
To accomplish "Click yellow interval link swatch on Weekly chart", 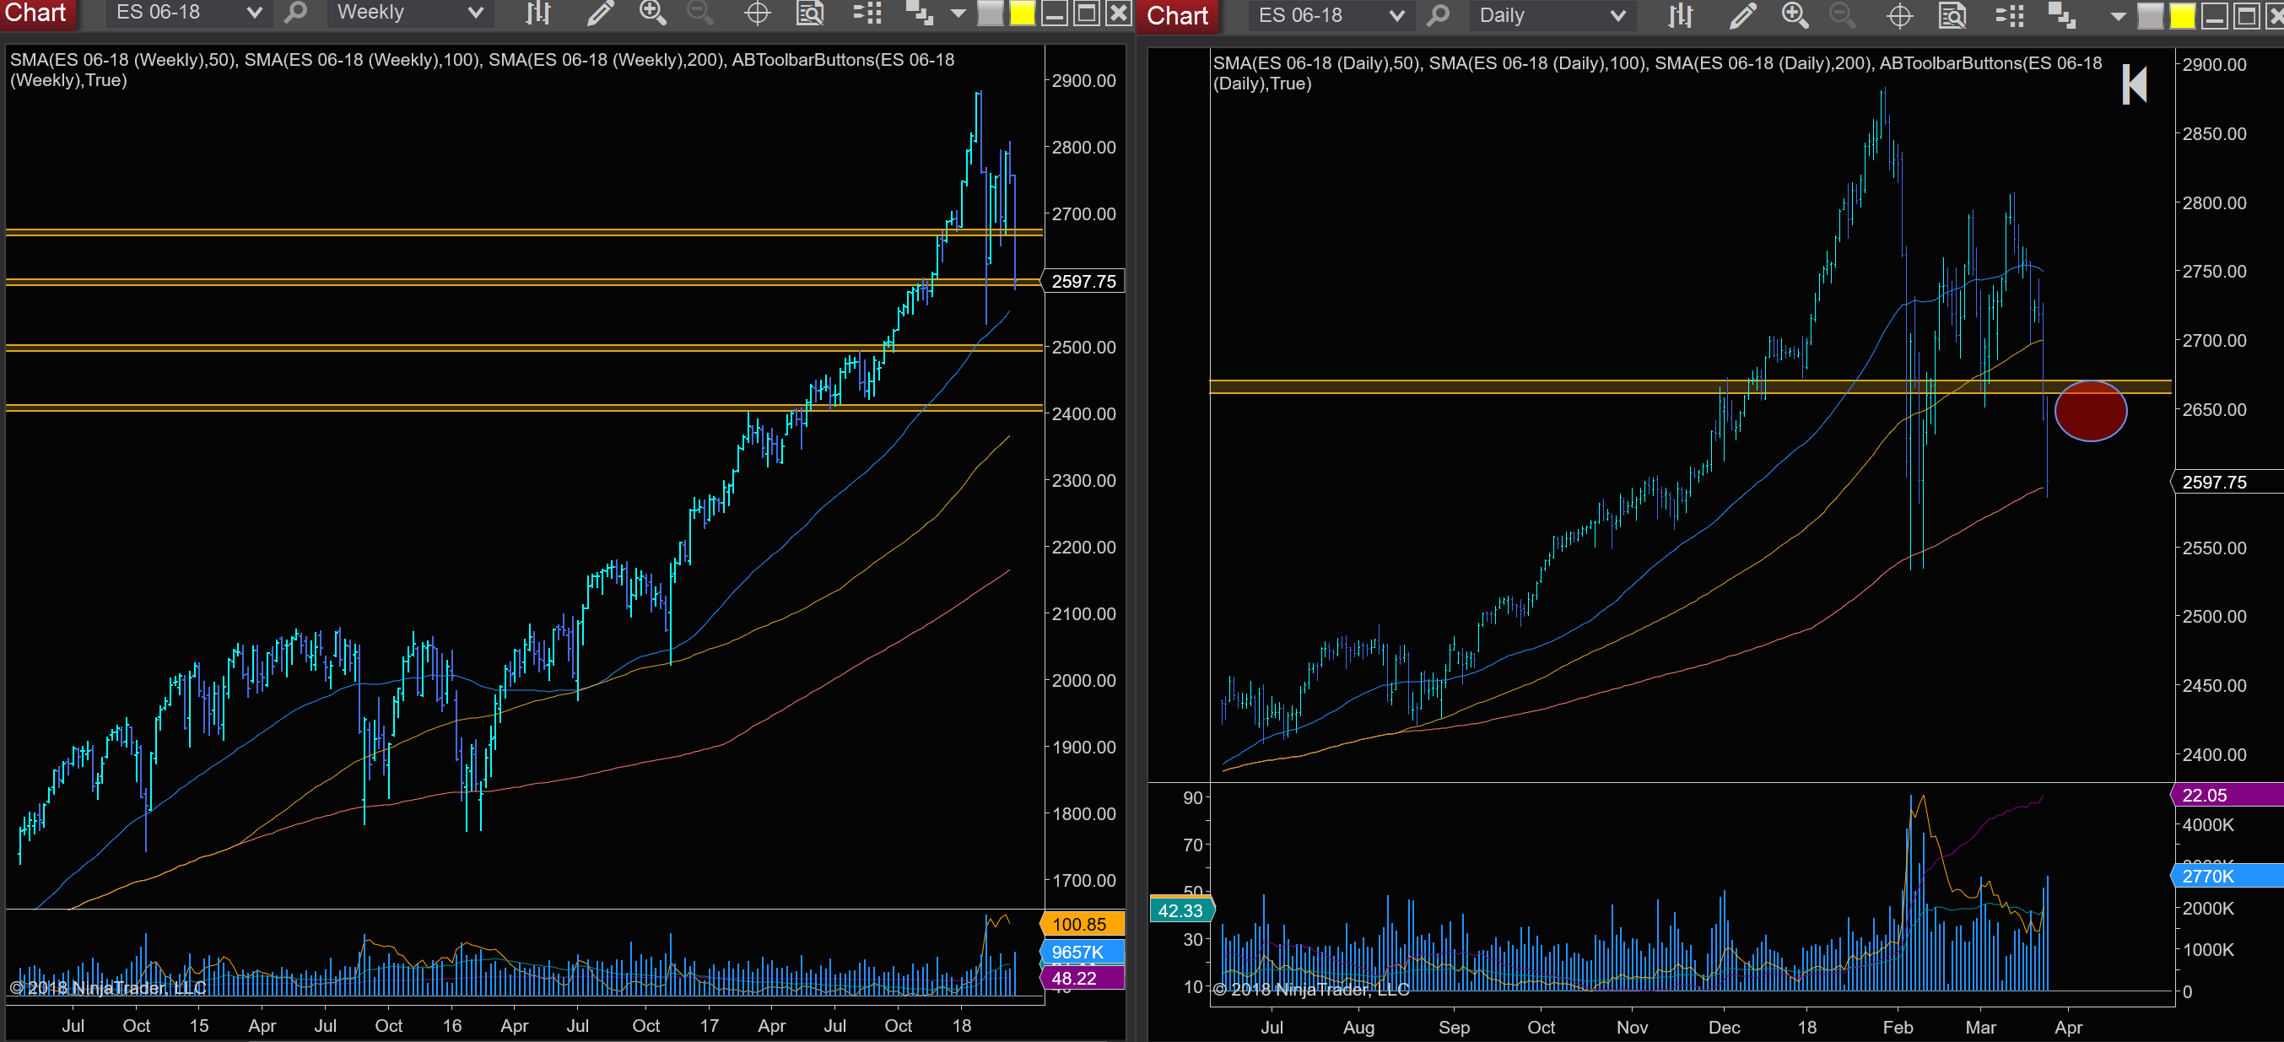I will tap(1022, 13).
